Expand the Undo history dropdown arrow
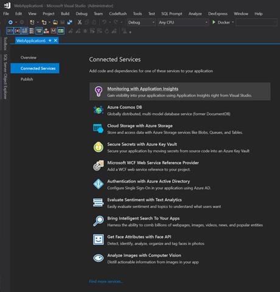The image size is (280, 292). pyautogui.click(x=110, y=23)
